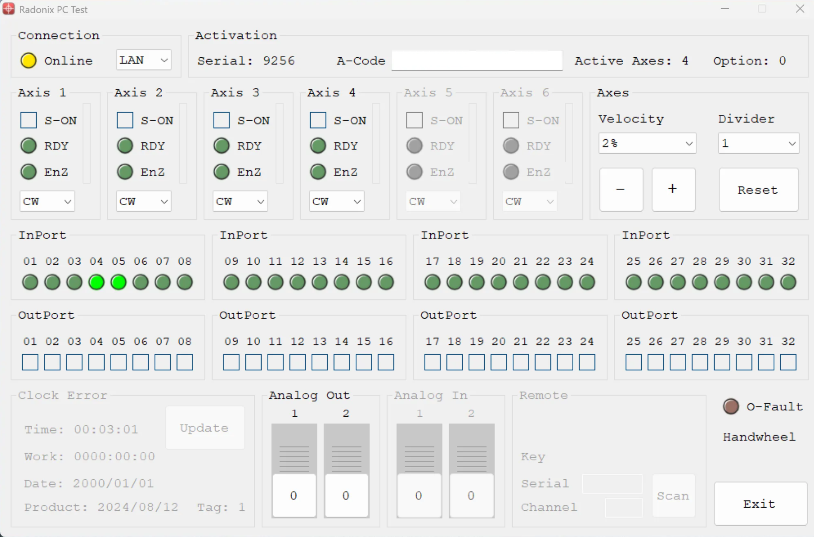Click InPort 17 indicator LED
Viewport: 814px width, 537px height.
[432, 282]
